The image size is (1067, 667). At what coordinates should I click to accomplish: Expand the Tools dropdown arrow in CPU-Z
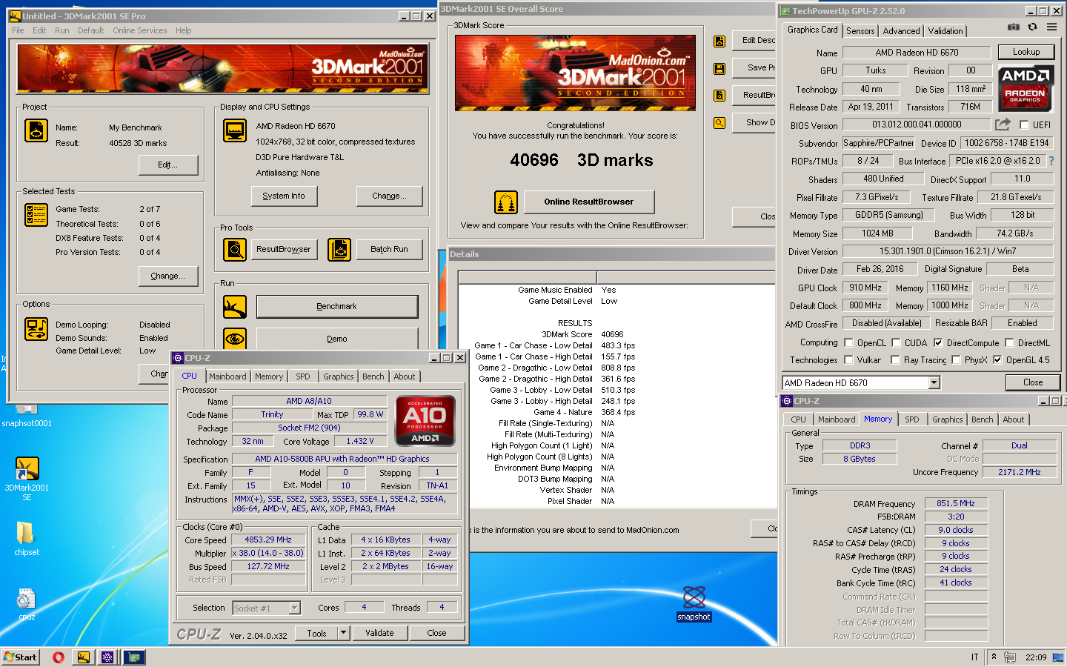(343, 633)
